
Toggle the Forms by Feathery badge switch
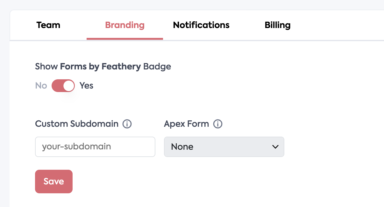[63, 86]
